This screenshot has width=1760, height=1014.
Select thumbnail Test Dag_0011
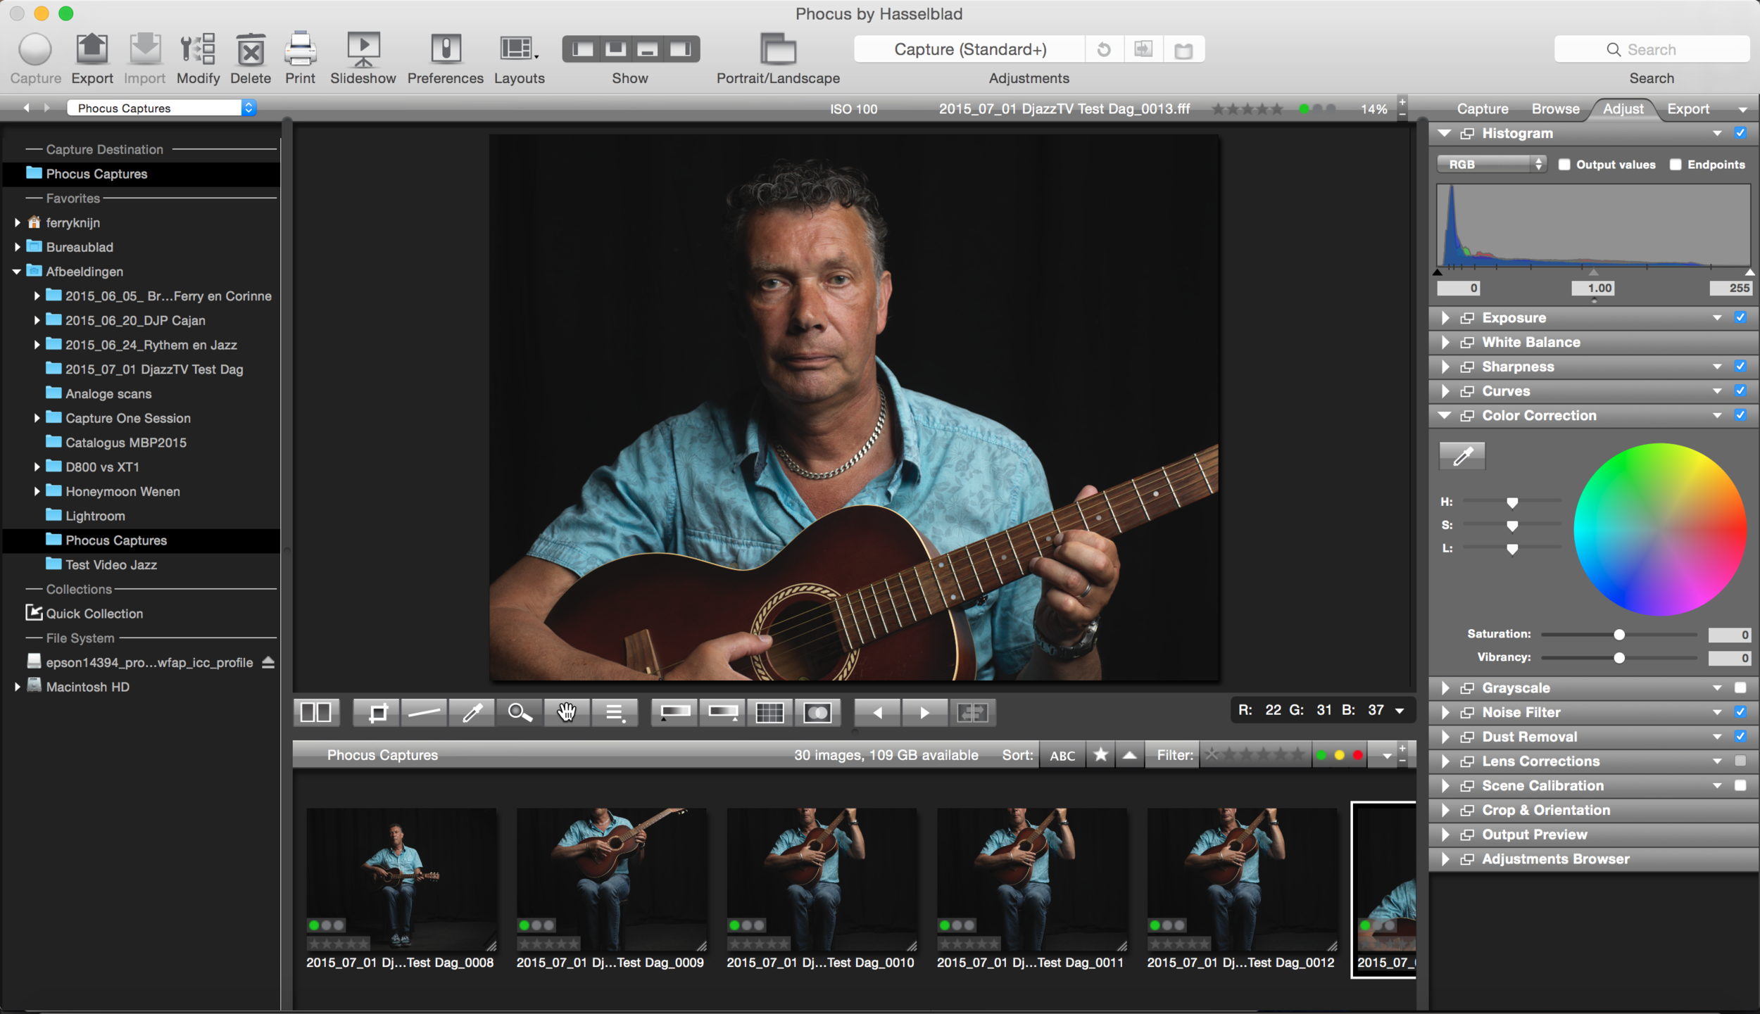tap(1031, 880)
